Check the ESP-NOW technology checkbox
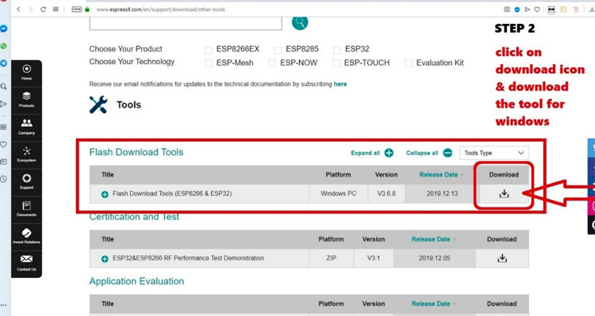The height and width of the screenshot is (316, 595). [272, 63]
